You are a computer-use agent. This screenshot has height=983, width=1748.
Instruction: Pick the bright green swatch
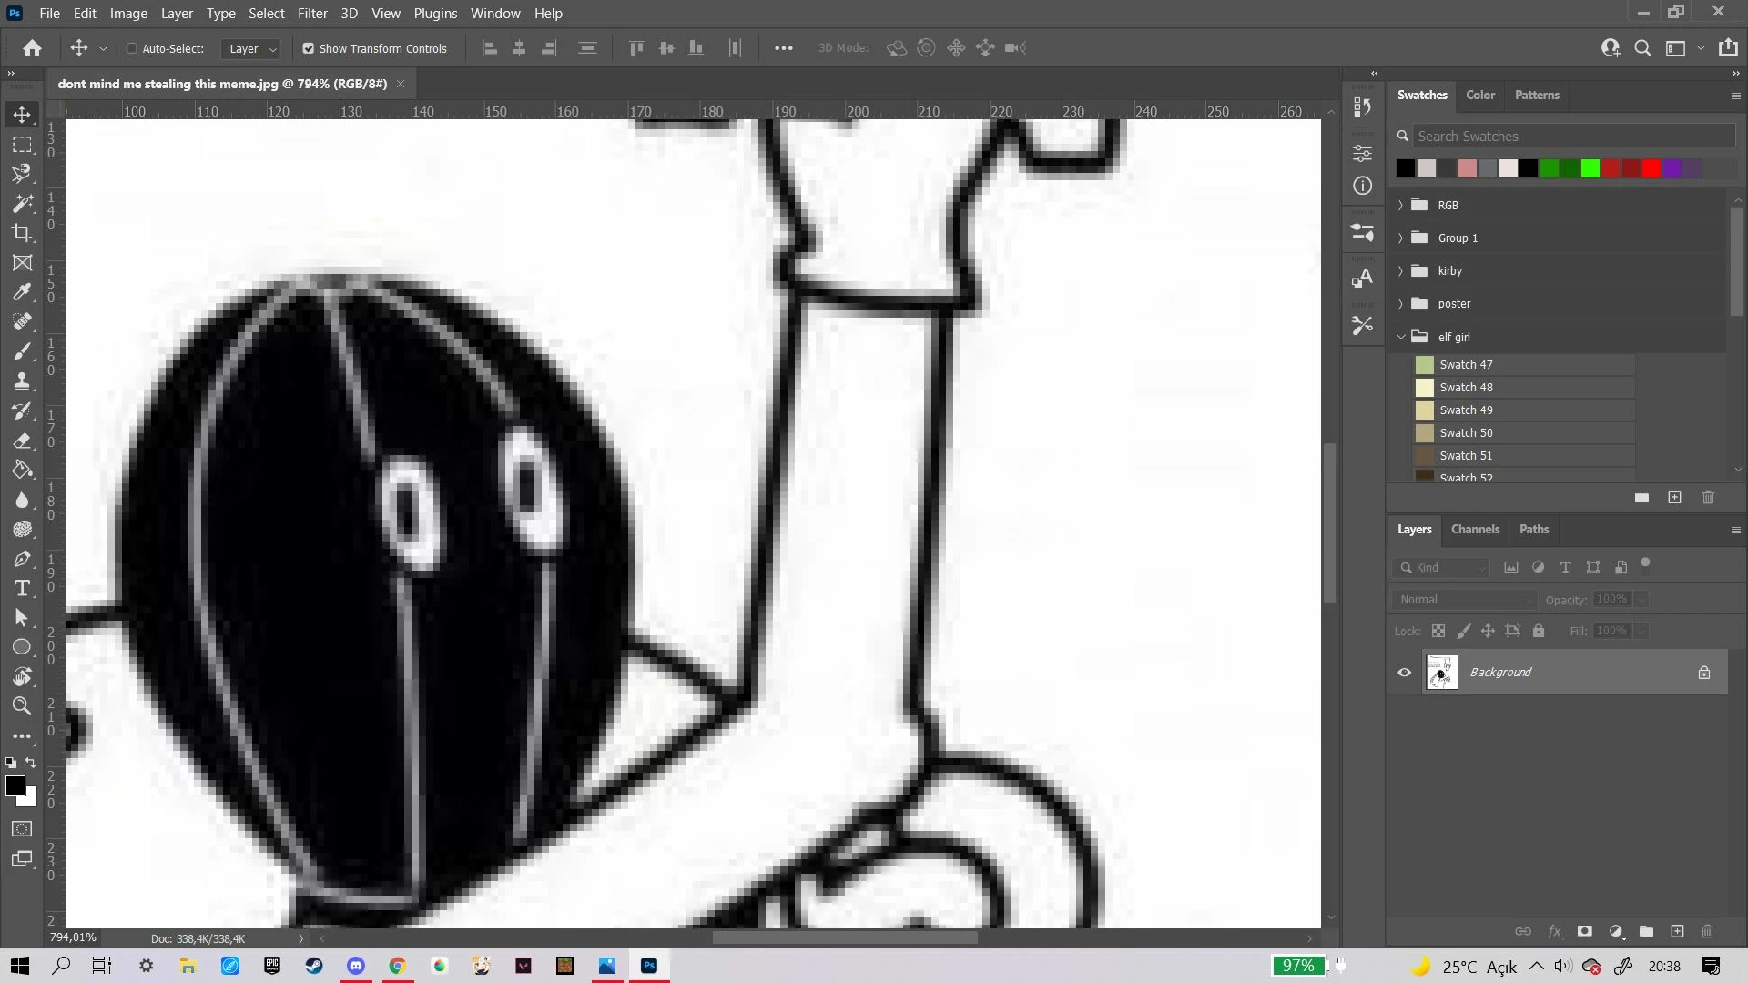point(1590,168)
